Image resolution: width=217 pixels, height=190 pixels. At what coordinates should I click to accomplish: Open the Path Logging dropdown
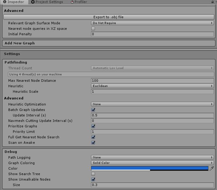click(x=152, y=157)
